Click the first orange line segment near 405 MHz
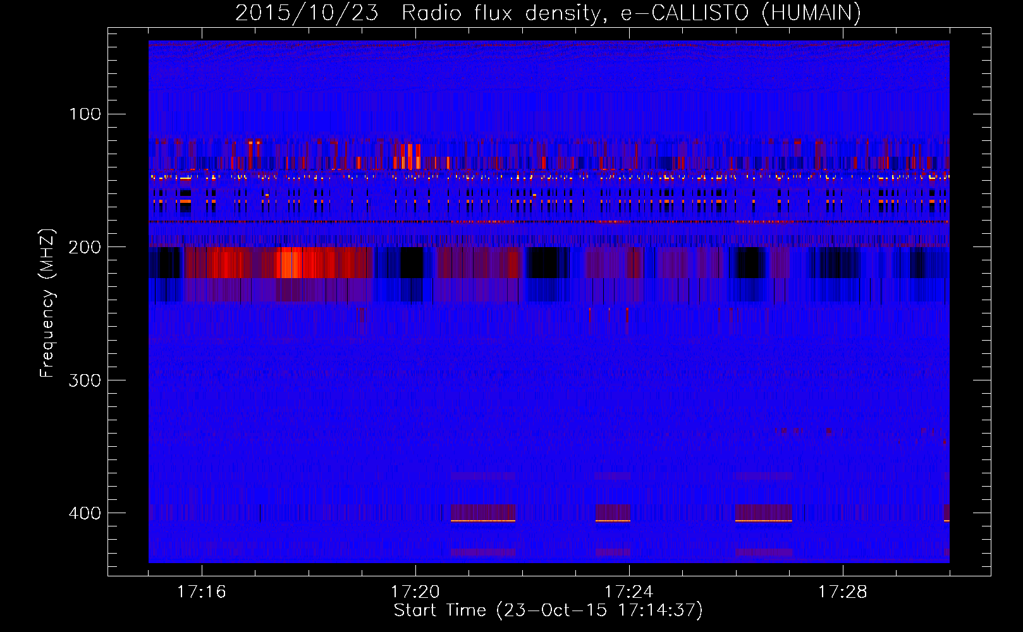The height and width of the screenshot is (632, 1023). pyautogui.click(x=483, y=521)
